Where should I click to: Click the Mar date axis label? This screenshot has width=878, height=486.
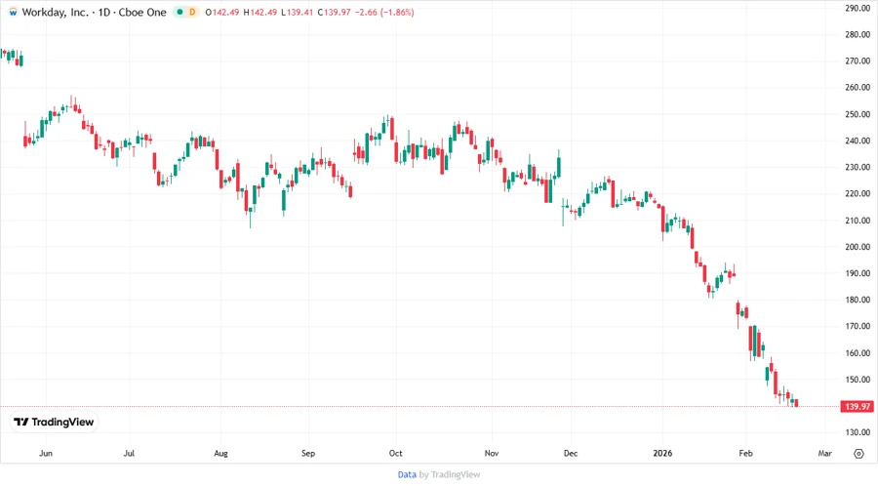pos(824,454)
